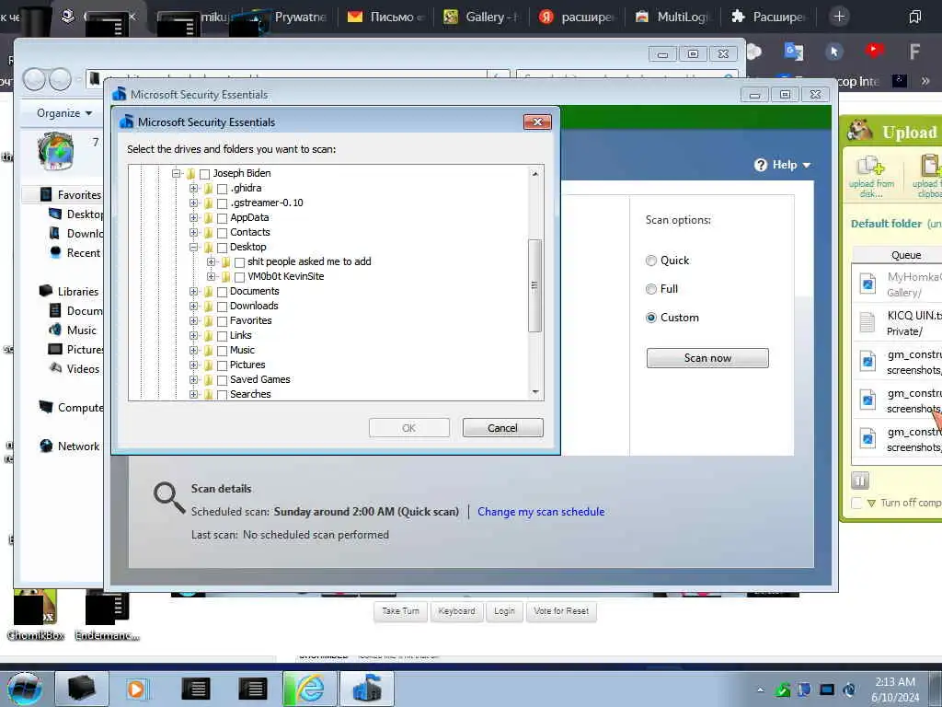The width and height of the screenshot is (942, 707).
Task: Switch to the Gallery browser tab
Action: [x=481, y=17]
